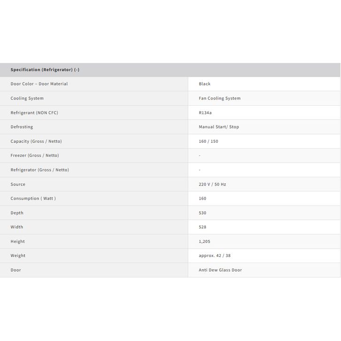
Task: Collapse the Specification (Refrigerator) section header
Action: [x=45, y=70]
